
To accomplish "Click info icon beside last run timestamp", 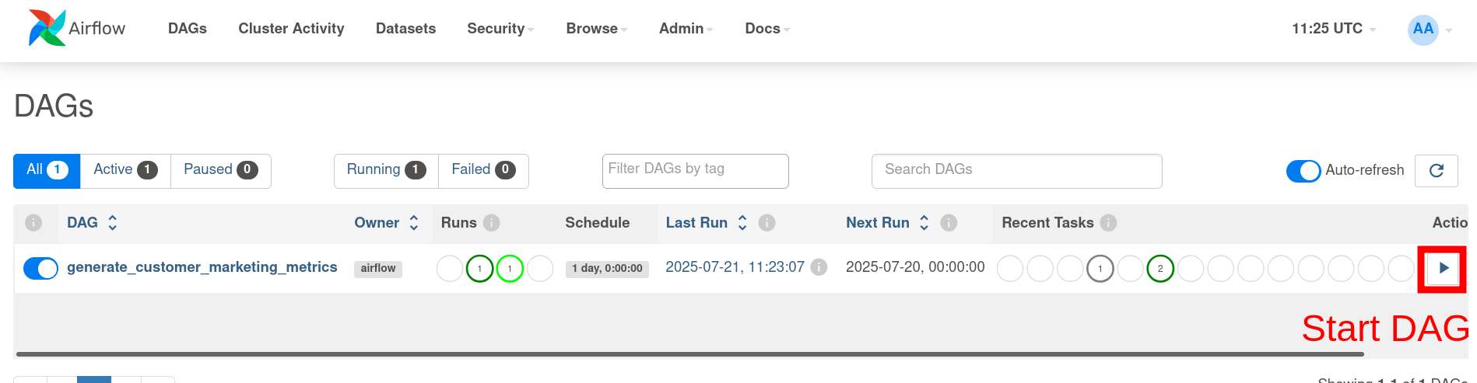I will pyautogui.click(x=819, y=267).
